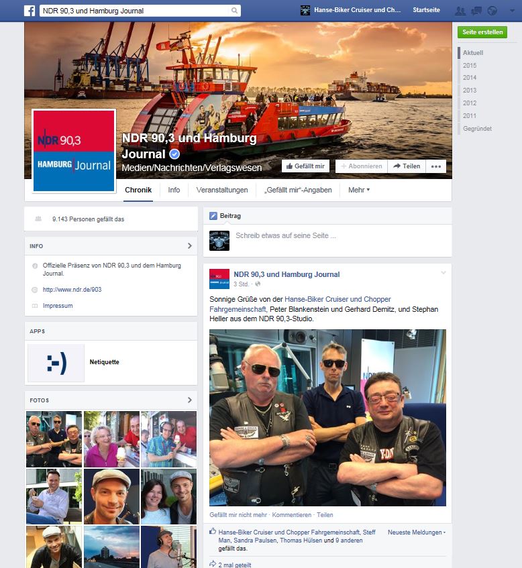Click the '3 Std.' post timestamp

click(241, 284)
